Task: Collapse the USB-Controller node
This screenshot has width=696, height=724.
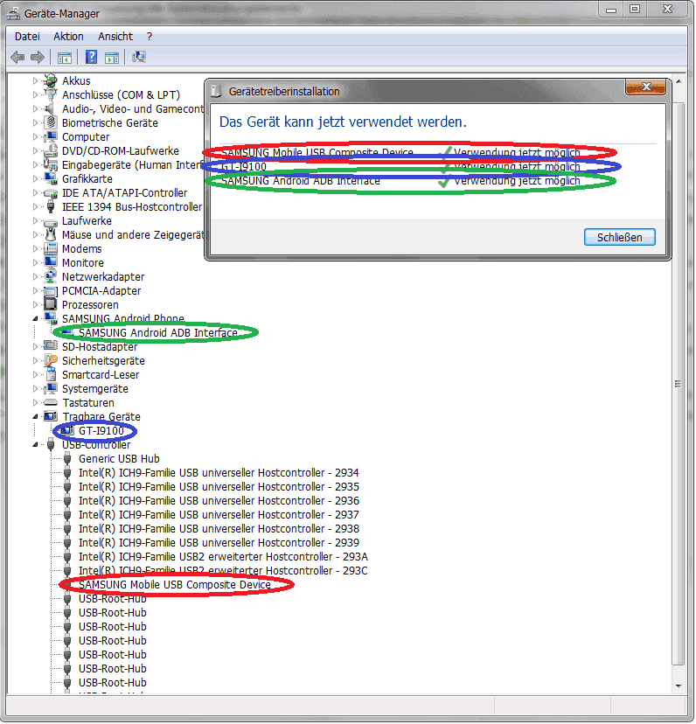Action: (x=35, y=445)
